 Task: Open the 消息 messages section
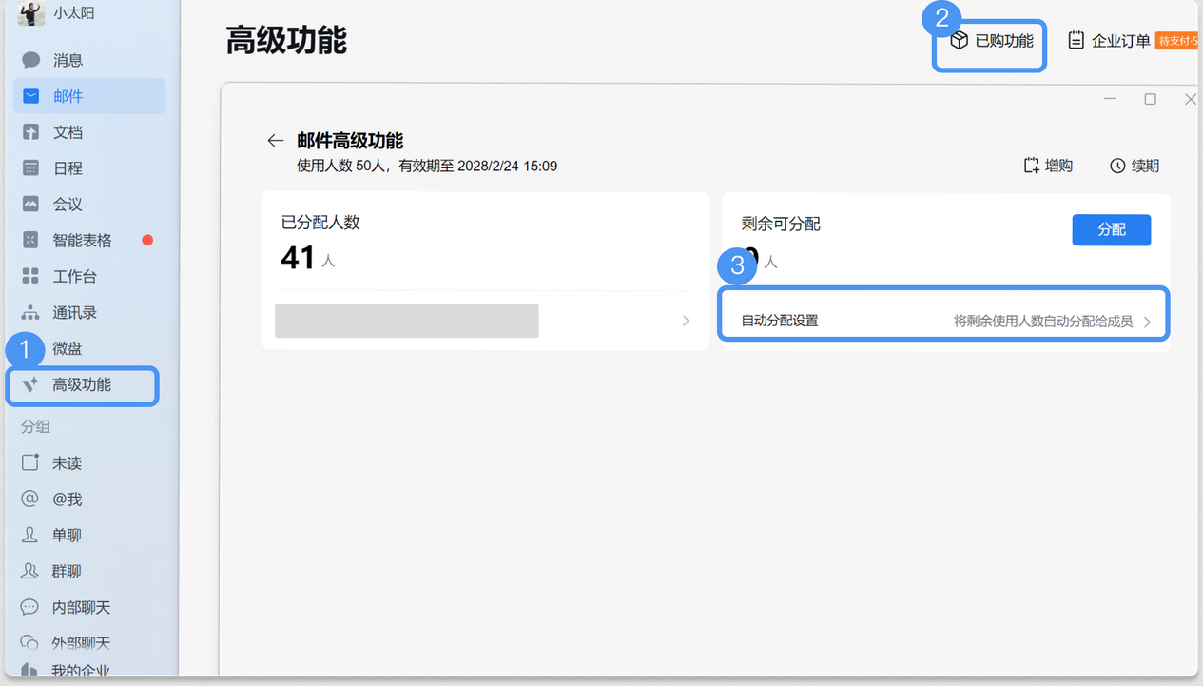point(59,59)
